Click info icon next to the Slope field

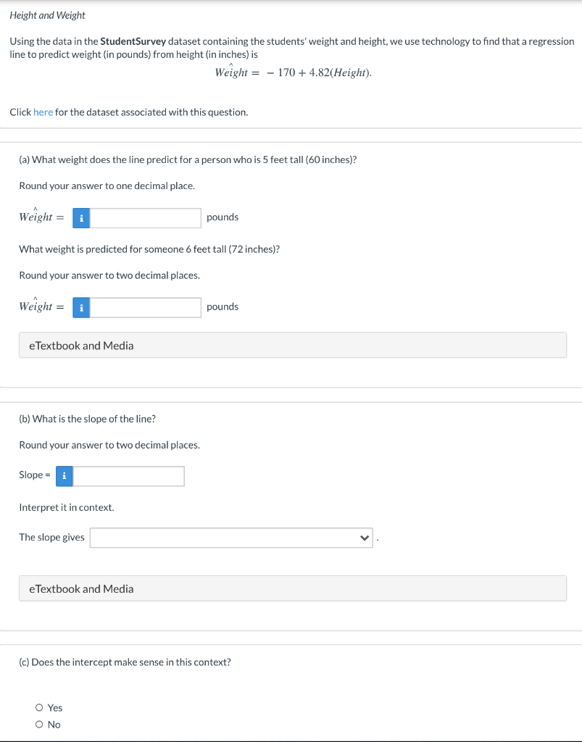point(65,476)
